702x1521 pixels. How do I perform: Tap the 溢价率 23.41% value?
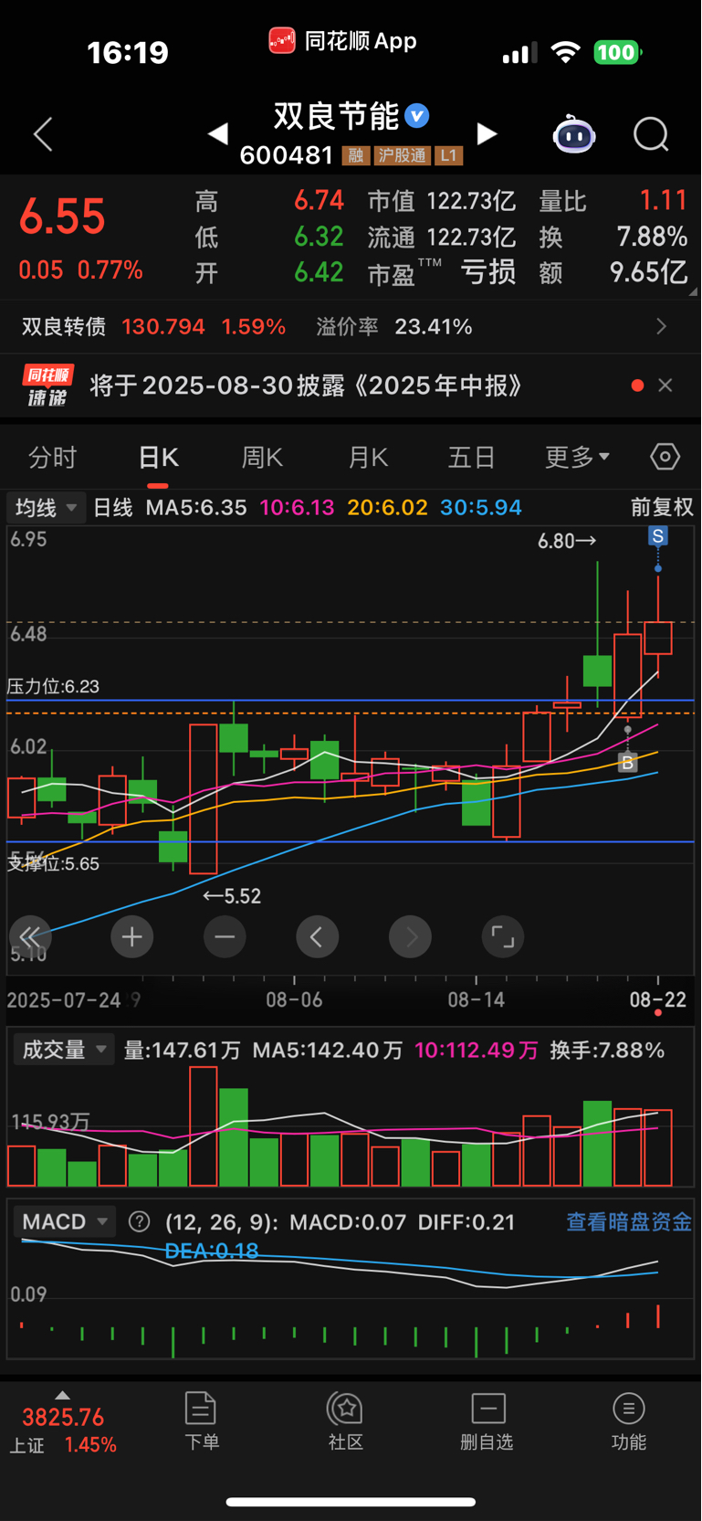pos(434,326)
